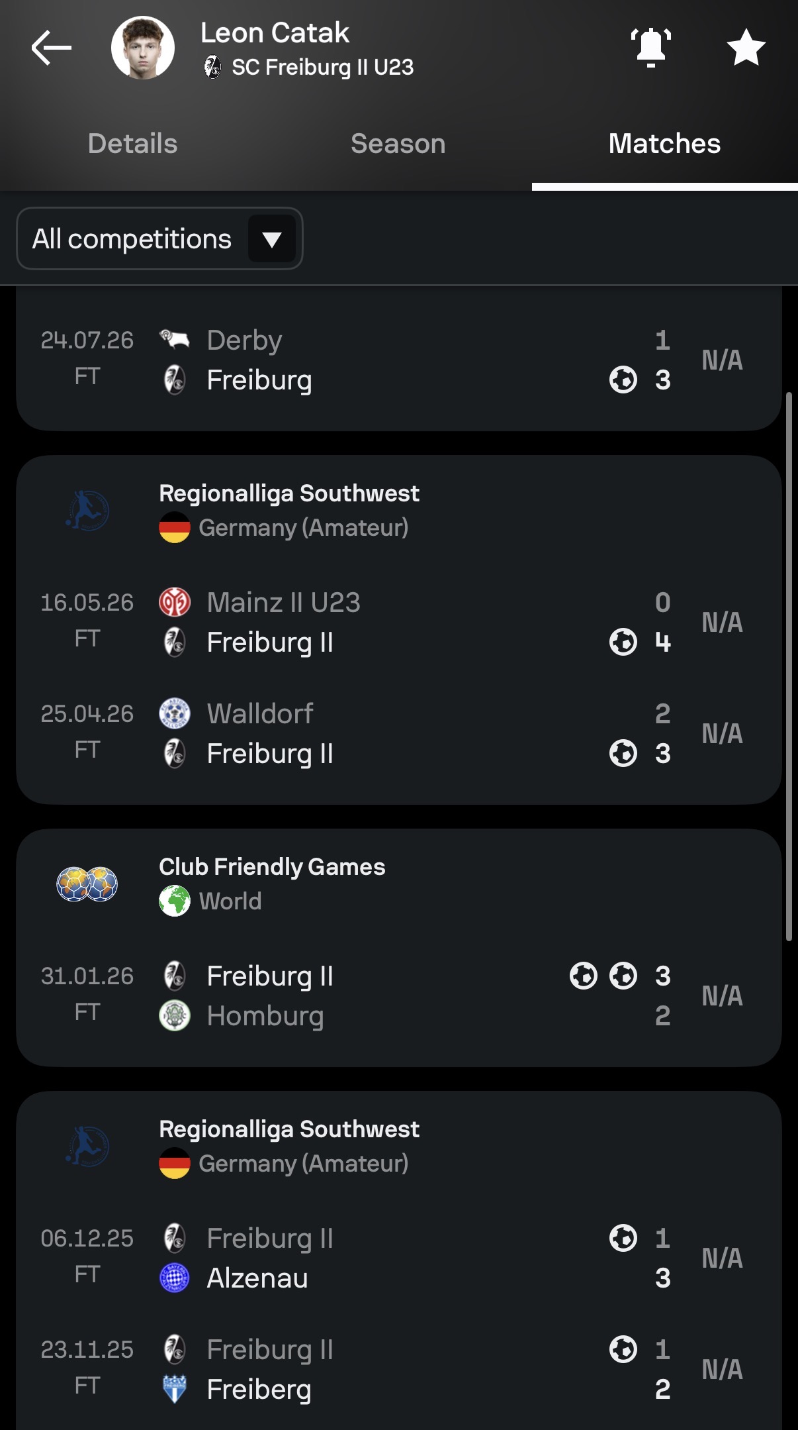798x1430 pixels.
Task: Click the Freiberg club crest
Action: click(x=175, y=1389)
